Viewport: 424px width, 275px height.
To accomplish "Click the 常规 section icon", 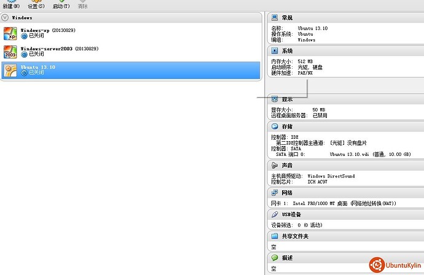I will pyautogui.click(x=275, y=18).
